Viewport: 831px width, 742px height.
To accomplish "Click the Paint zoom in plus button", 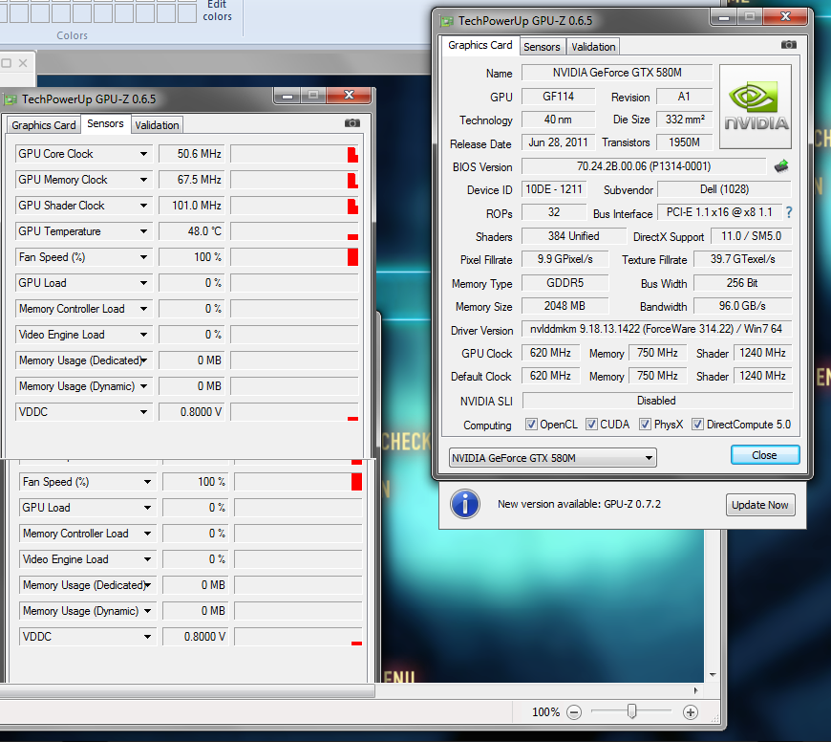I will (690, 712).
